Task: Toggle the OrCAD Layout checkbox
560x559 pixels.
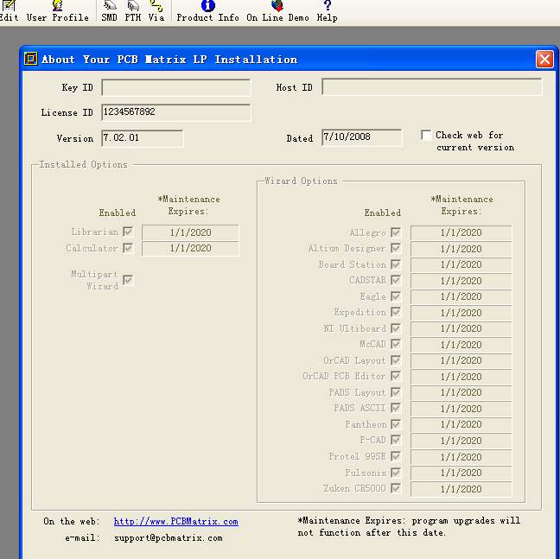Action: pyautogui.click(x=395, y=360)
